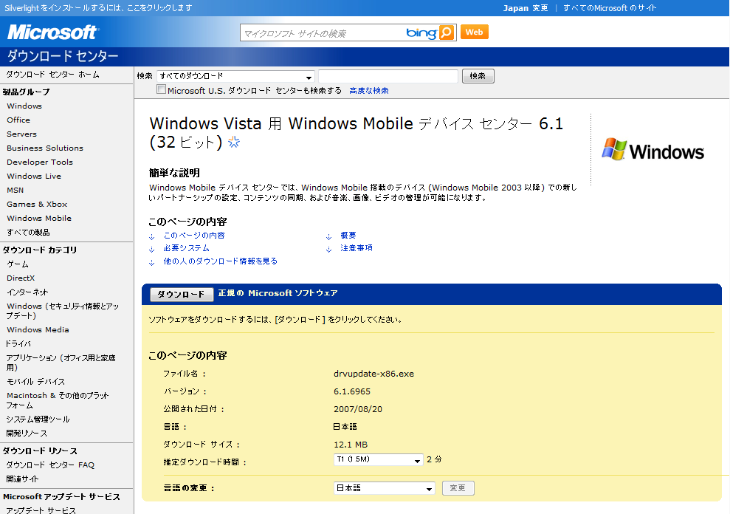Select Windows Live in the sidebar
The image size is (730, 514).
(33, 176)
